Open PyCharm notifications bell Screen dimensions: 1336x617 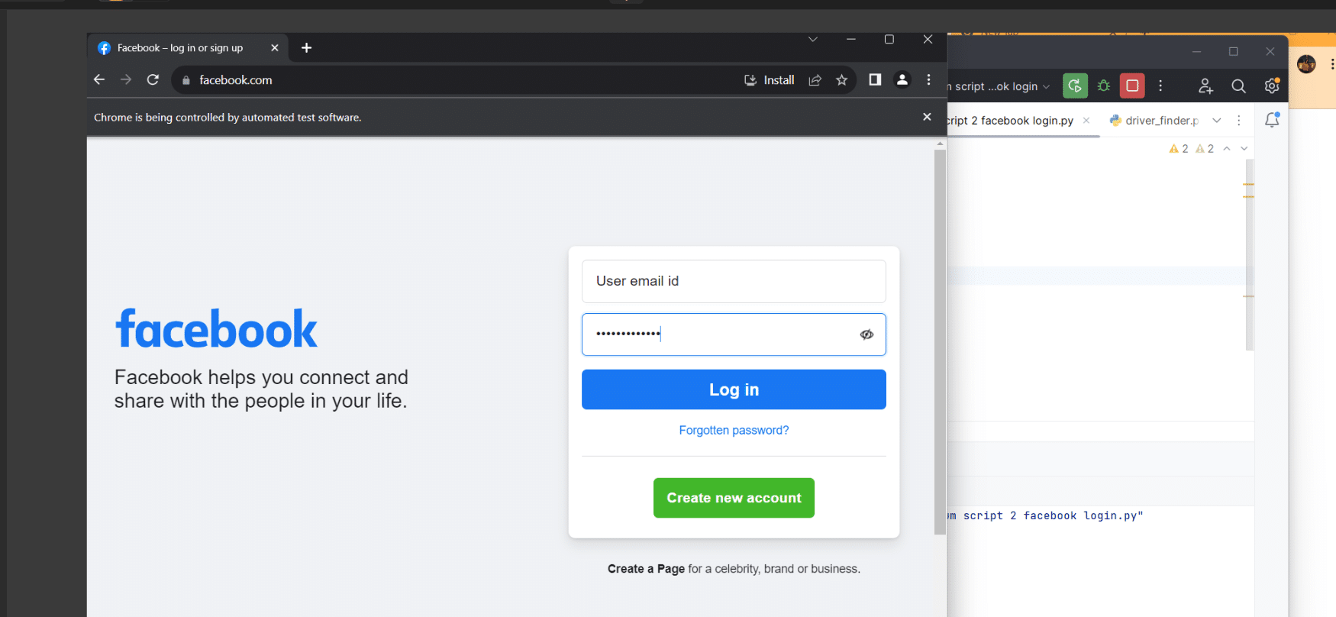pyautogui.click(x=1272, y=120)
